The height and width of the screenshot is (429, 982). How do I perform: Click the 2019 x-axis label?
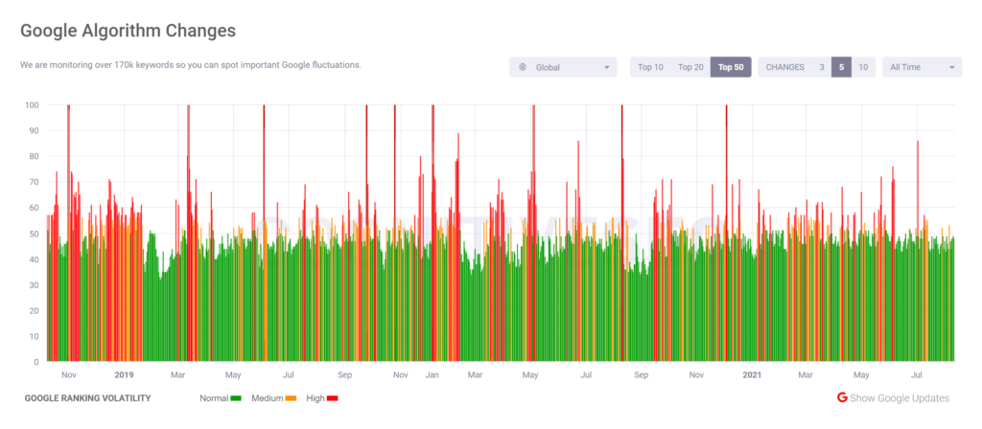point(124,375)
